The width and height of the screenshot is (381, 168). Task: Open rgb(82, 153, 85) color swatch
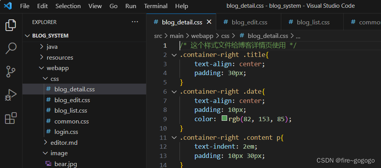(224, 118)
